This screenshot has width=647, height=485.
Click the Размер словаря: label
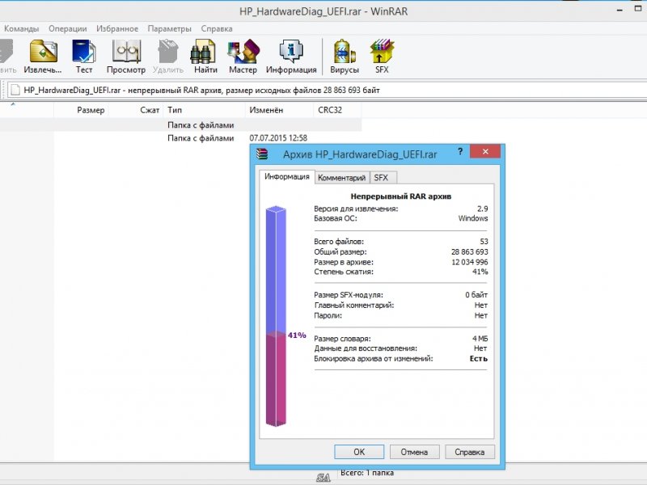click(x=342, y=339)
